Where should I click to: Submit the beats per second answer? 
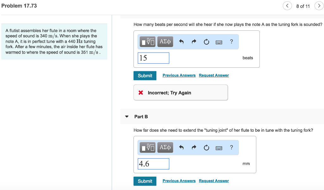[145, 76]
